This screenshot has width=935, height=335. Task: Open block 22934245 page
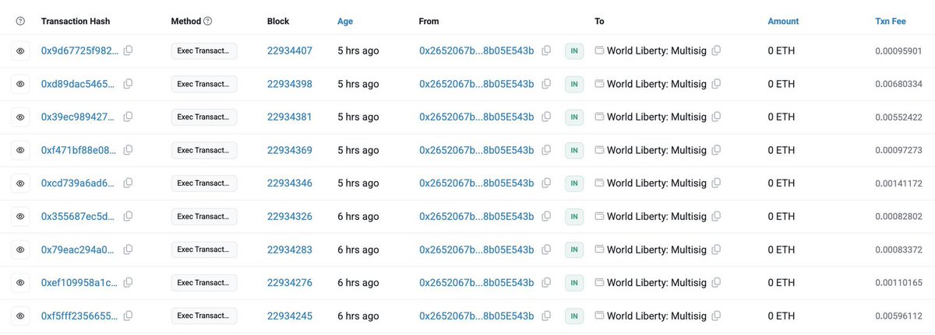point(290,316)
